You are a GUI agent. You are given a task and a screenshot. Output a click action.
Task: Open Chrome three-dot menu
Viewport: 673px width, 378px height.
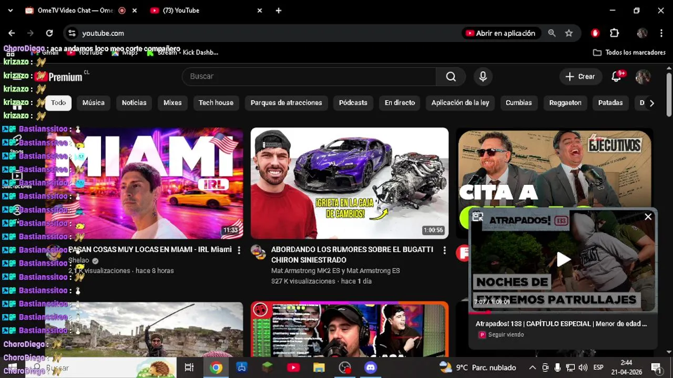[x=661, y=33]
